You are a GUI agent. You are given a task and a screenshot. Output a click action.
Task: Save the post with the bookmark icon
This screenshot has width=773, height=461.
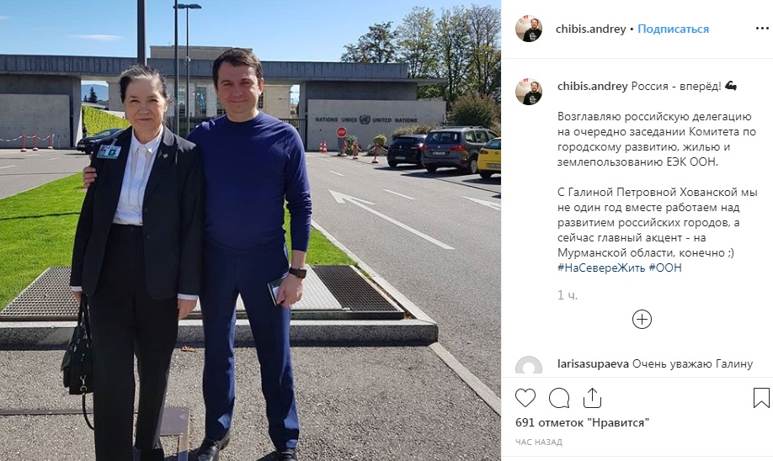761,398
